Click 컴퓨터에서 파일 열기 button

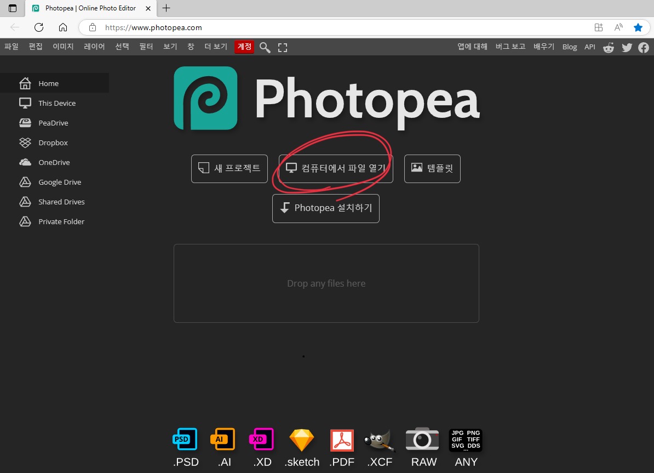[x=336, y=169]
